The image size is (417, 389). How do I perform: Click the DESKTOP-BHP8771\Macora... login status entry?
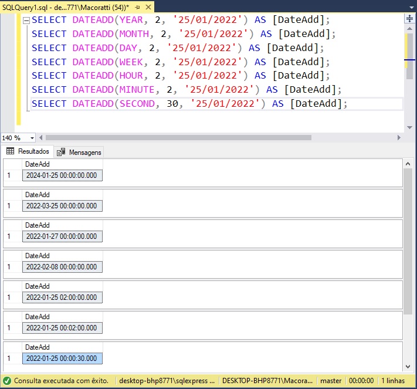click(x=267, y=381)
